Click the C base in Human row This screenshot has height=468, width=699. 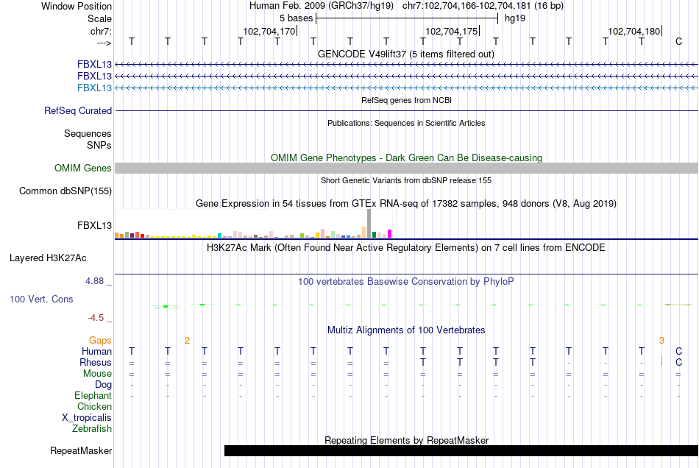[678, 351]
